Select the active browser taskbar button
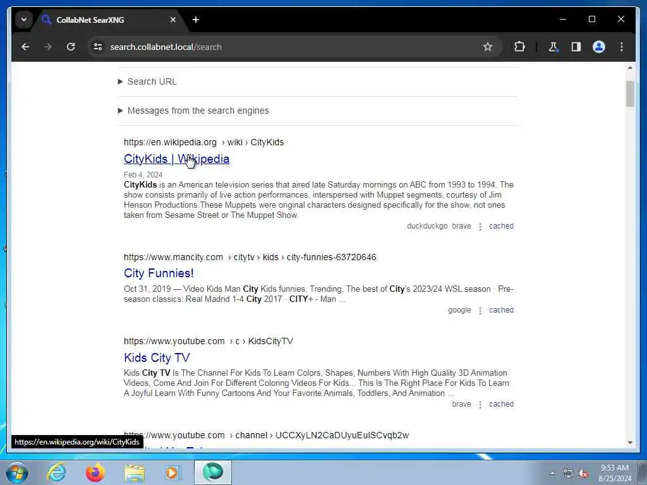Screen dimensions: 647x485 pyautogui.click(x=212, y=472)
